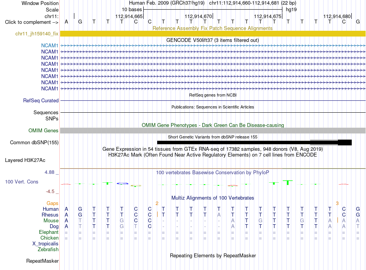This screenshot has height=270, width=366.
Task: Open the Publications: Sequences in Scientific Articles title
Action: (213, 107)
